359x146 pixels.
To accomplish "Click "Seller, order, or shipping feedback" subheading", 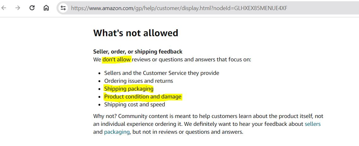I will tap(138, 52).
